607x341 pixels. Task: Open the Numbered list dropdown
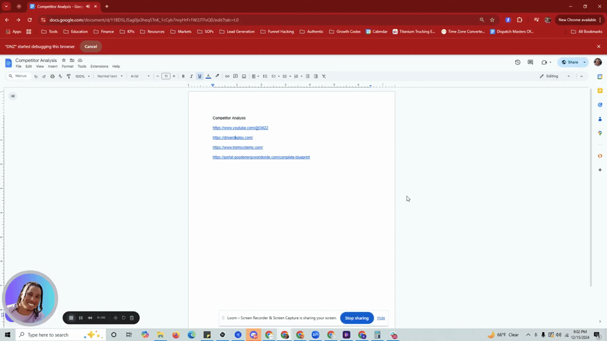[298, 76]
